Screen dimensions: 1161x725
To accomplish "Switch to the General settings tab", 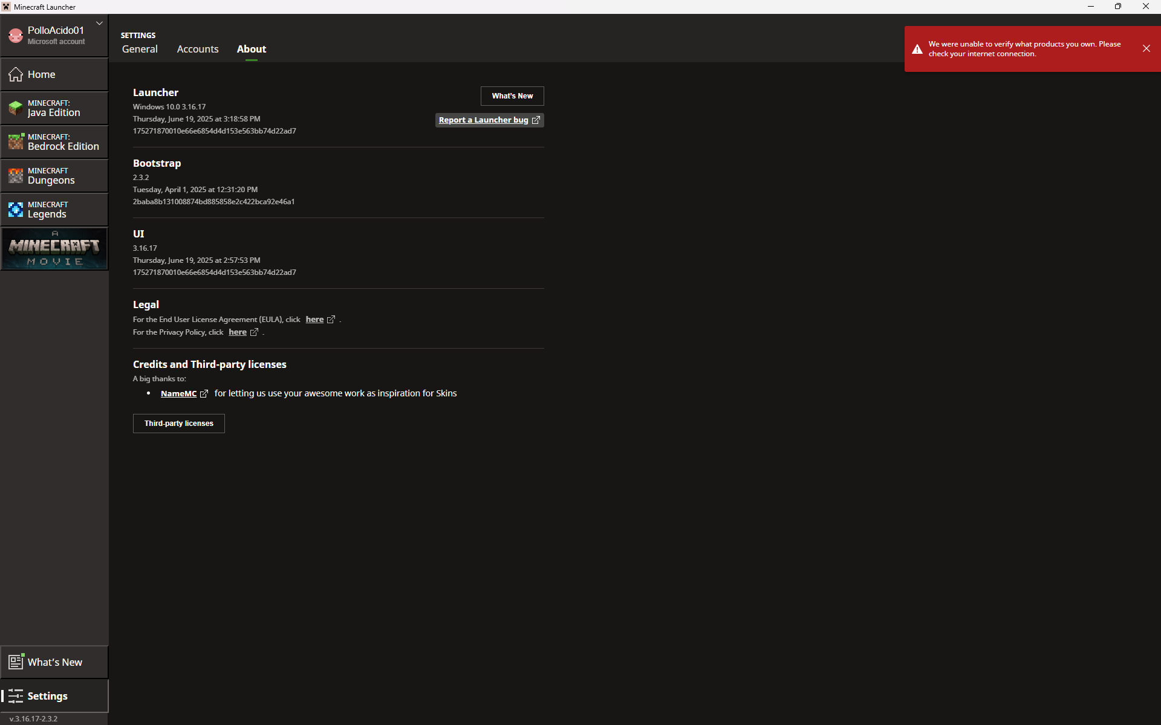I will [140, 50].
